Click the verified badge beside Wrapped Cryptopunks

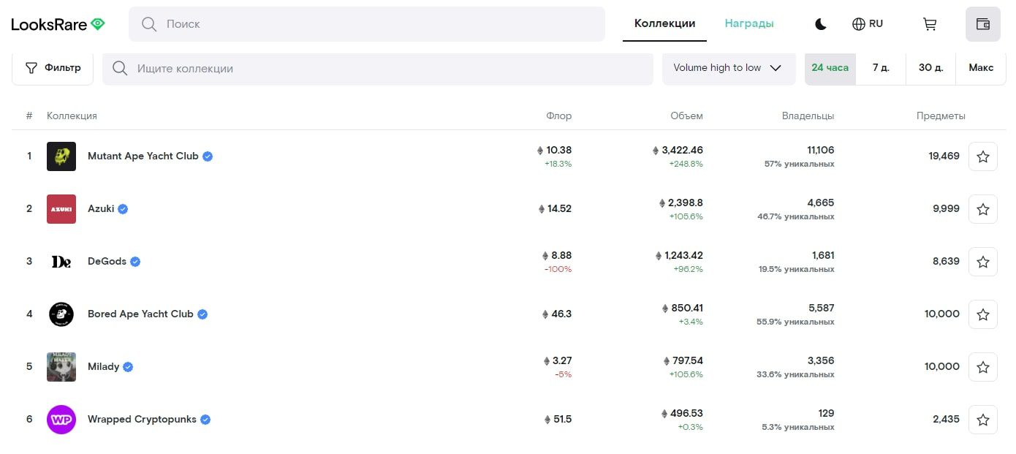[x=204, y=419]
